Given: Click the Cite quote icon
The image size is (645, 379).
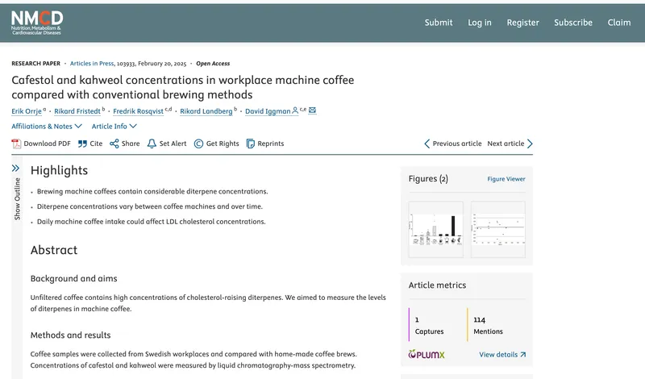Looking at the screenshot, I should 82,144.
